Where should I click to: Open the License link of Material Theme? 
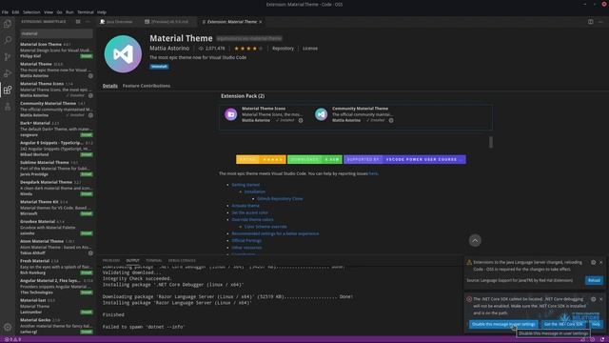tap(310, 49)
